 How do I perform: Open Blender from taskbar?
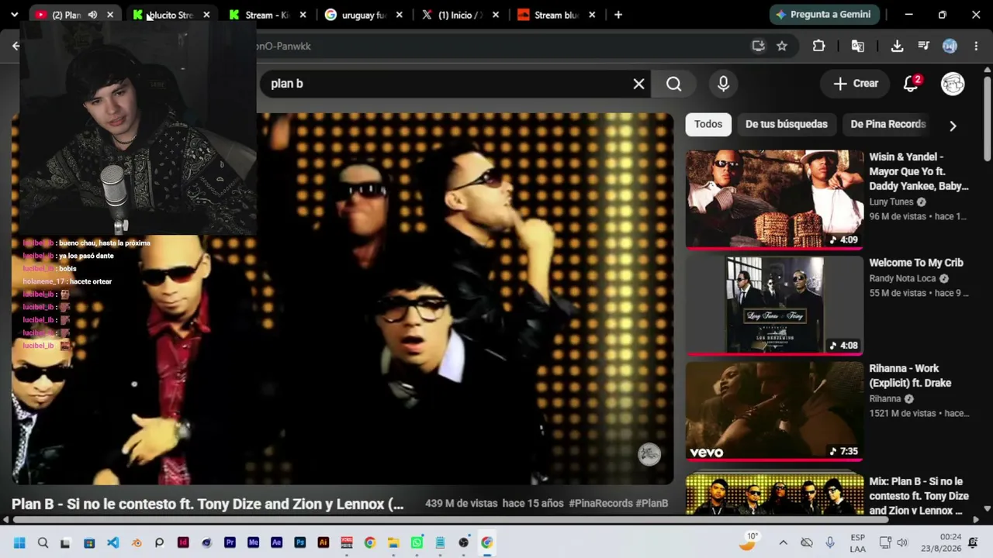pos(137,542)
